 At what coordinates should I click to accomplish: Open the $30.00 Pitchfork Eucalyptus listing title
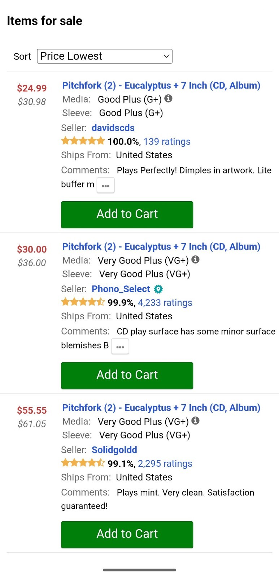coord(161,247)
